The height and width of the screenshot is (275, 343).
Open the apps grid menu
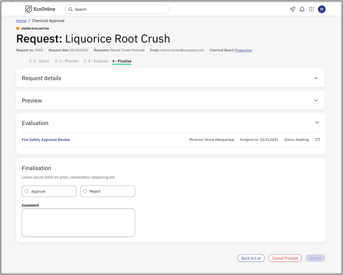point(312,9)
